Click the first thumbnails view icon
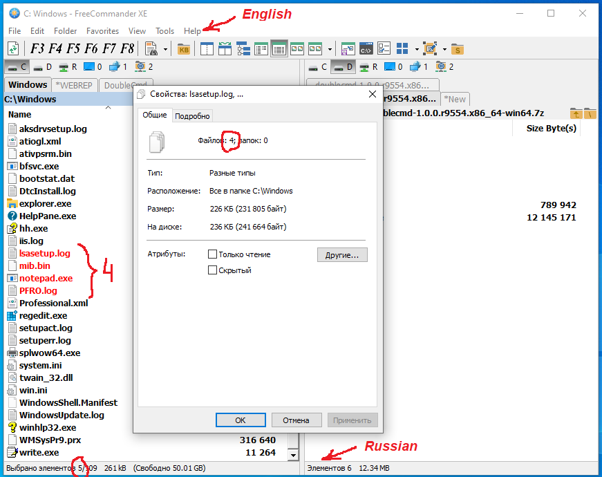Screen dimensions: 602x477 tap(297, 49)
